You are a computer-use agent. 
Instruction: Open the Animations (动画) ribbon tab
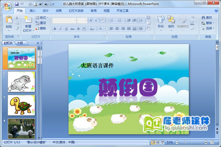pos(59,11)
